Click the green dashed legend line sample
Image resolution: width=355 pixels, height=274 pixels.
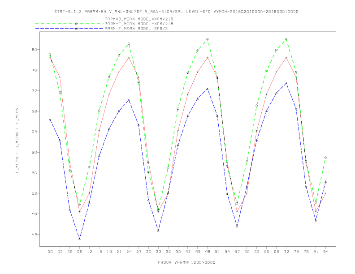(69, 24)
